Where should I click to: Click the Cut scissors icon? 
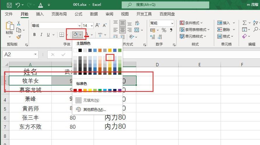(19, 23)
